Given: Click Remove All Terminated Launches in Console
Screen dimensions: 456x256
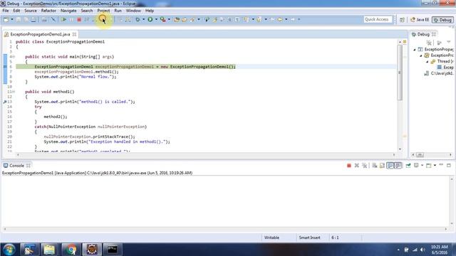Looking at the screenshot, I should (364, 166).
